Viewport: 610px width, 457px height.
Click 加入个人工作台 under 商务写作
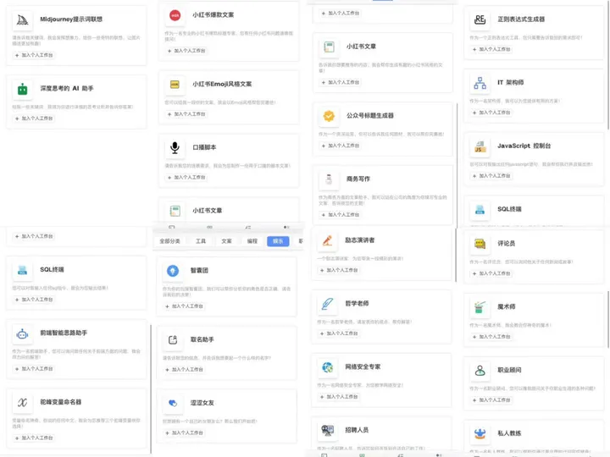coord(341,215)
